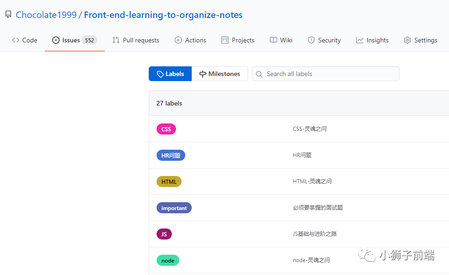The image size is (449, 275).
Task: Click description text HTML-灵魂之问
Action: pyautogui.click(x=312, y=181)
